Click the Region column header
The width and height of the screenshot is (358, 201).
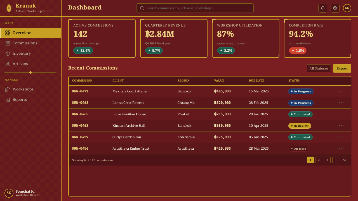pos(183,81)
